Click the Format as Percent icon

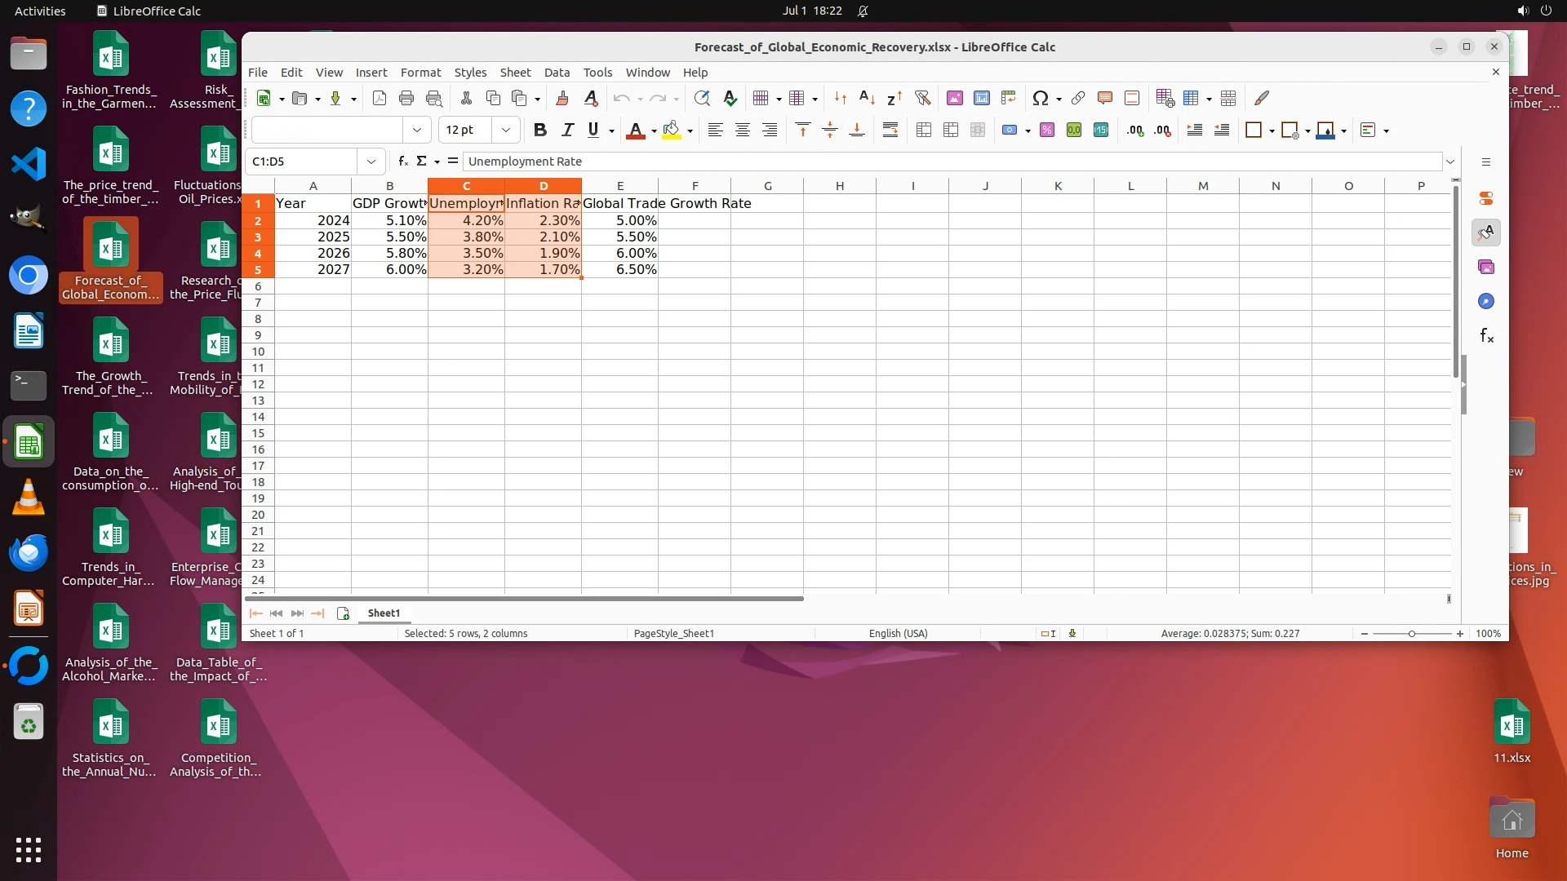(1046, 131)
